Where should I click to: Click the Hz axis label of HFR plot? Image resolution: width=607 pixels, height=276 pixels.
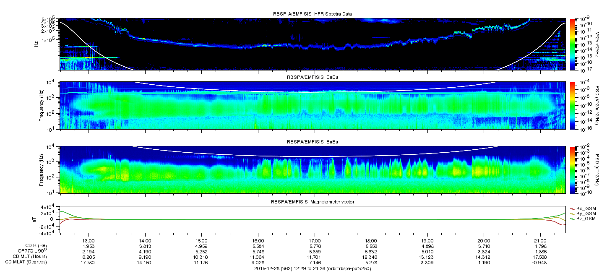pos(36,44)
